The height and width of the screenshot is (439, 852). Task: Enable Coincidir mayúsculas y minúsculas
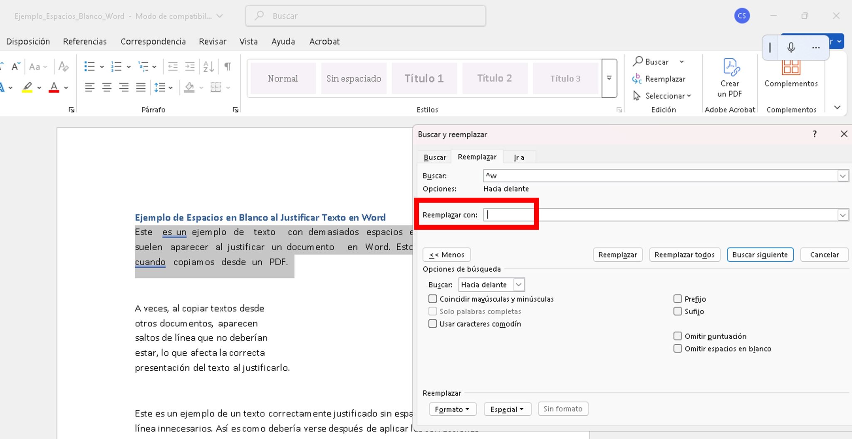[x=432, y=298]
